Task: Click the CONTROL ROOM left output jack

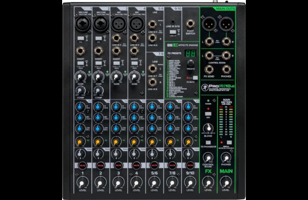Action: (x=209, y=56)
